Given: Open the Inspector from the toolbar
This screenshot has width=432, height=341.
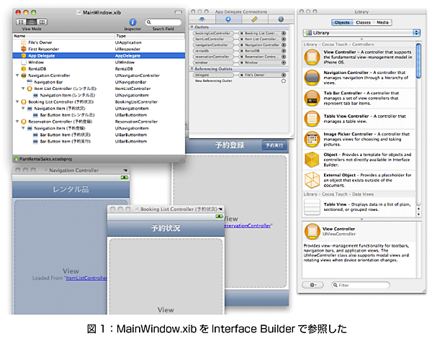Looking at the screenshot, I should pos(132,22).
